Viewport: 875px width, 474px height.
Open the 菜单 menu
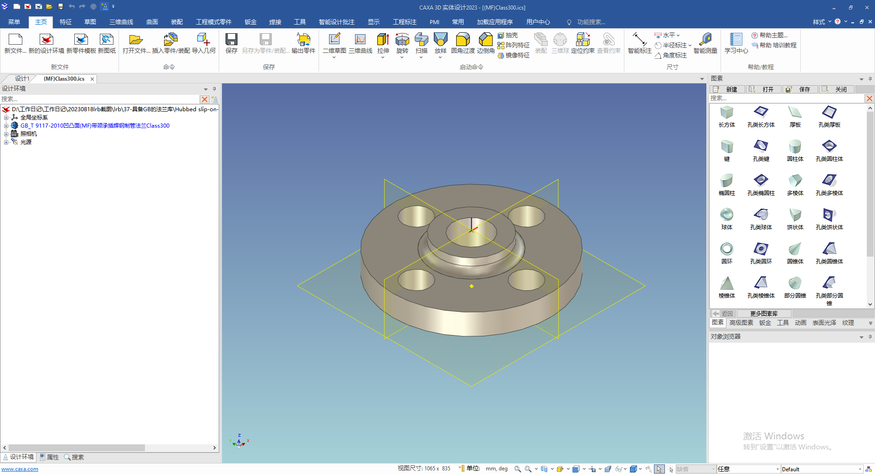click(14, 22)
